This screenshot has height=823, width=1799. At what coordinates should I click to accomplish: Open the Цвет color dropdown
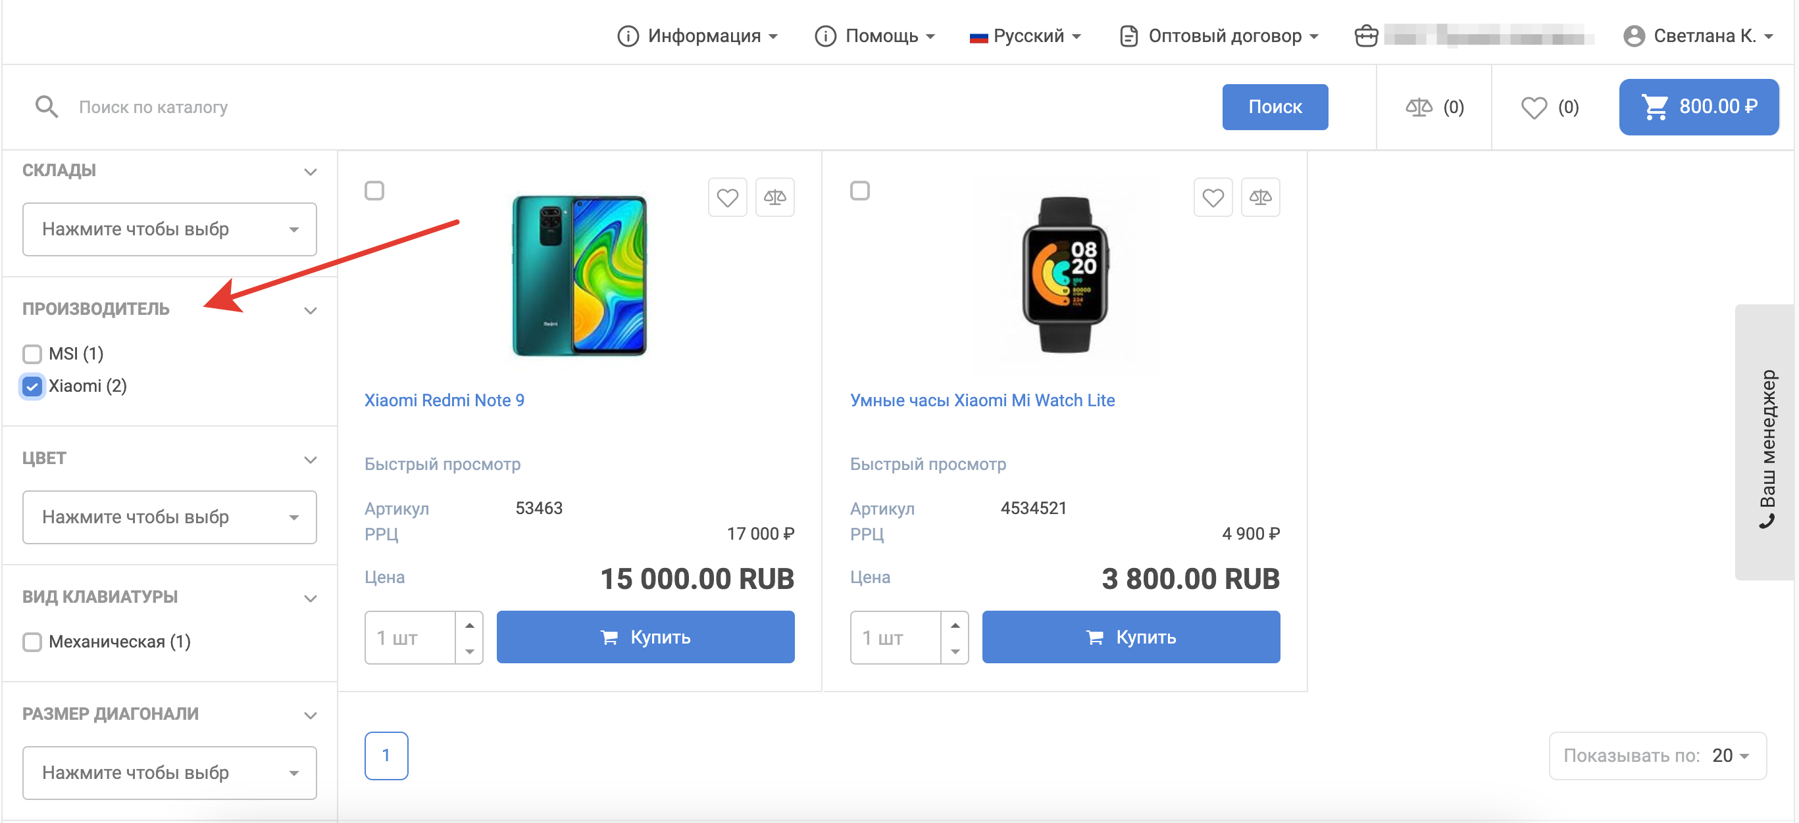(169, 517)
